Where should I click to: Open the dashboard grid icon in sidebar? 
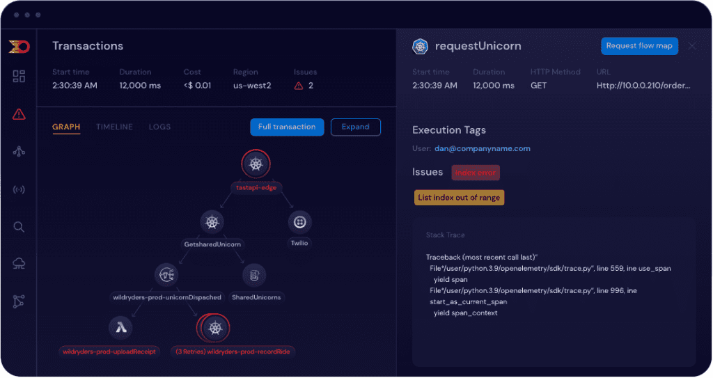(x=19, y=77)
